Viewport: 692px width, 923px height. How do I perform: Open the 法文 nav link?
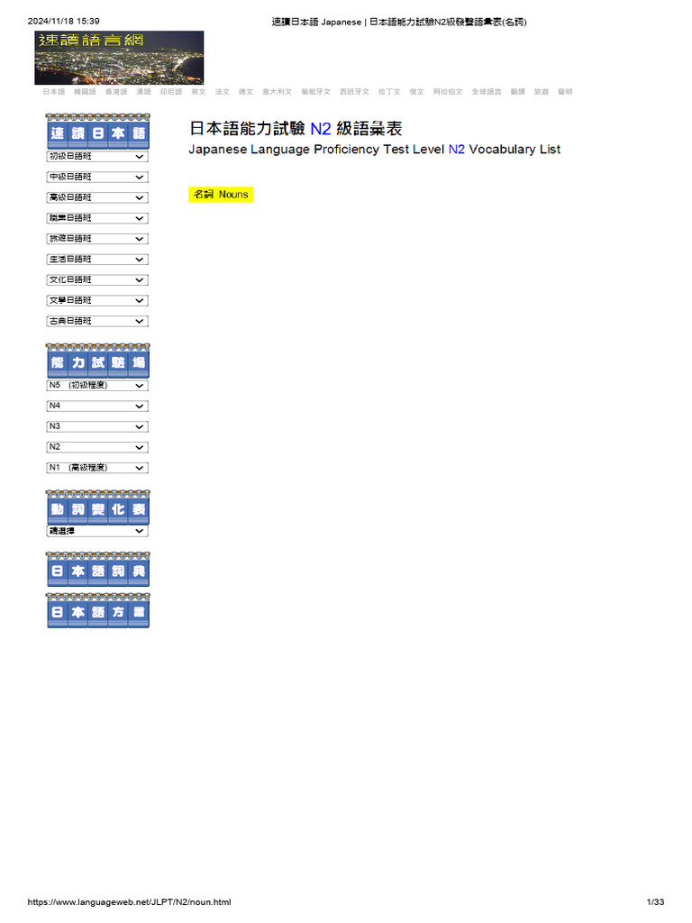pos(223,92)
